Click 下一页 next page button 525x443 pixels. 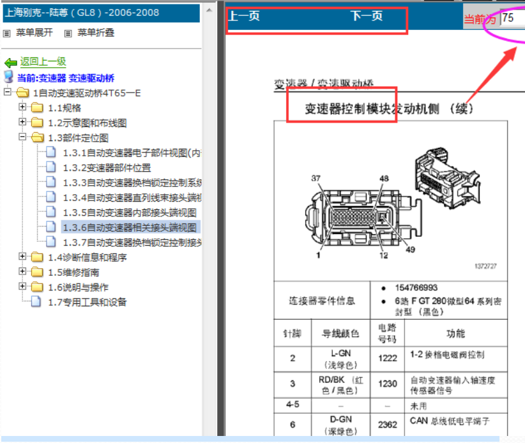[x=367, y=16]
